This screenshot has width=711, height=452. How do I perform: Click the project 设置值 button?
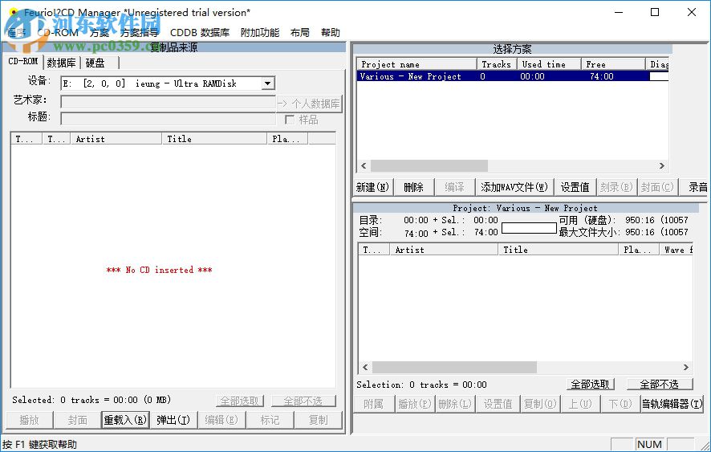click(x=575, y=187)
